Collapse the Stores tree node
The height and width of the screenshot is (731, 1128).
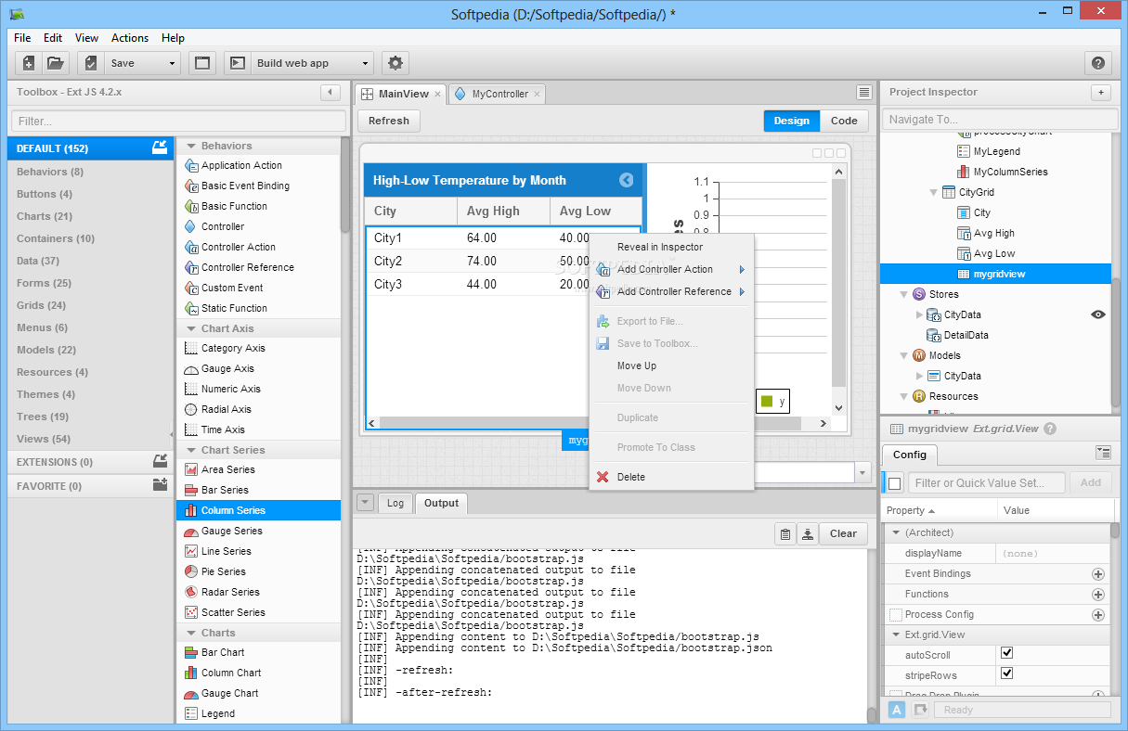click(x=903, y=294)
